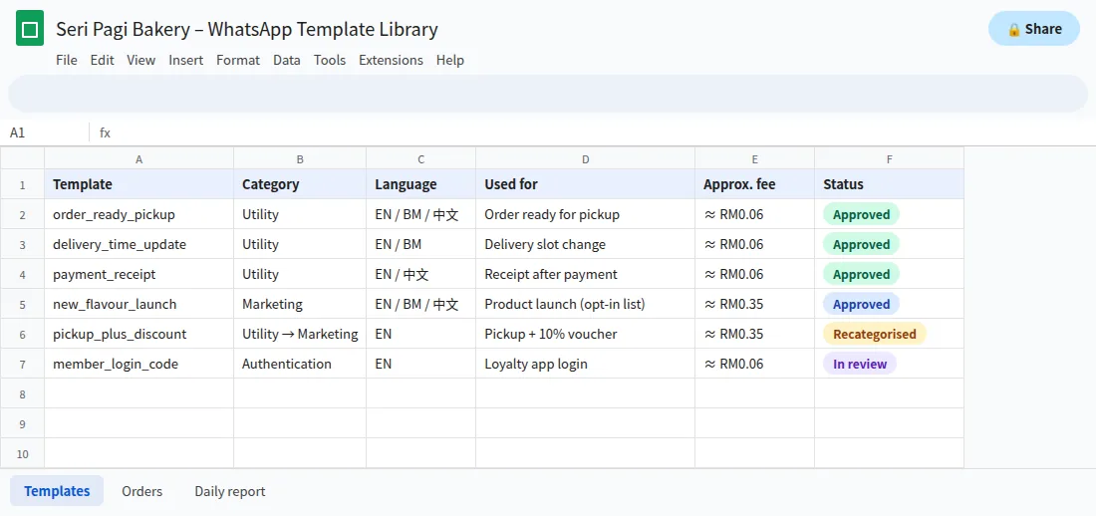The height and width of the screenshot is (516, 1096).
Task: Click the document title text
Action: point(247,29)
